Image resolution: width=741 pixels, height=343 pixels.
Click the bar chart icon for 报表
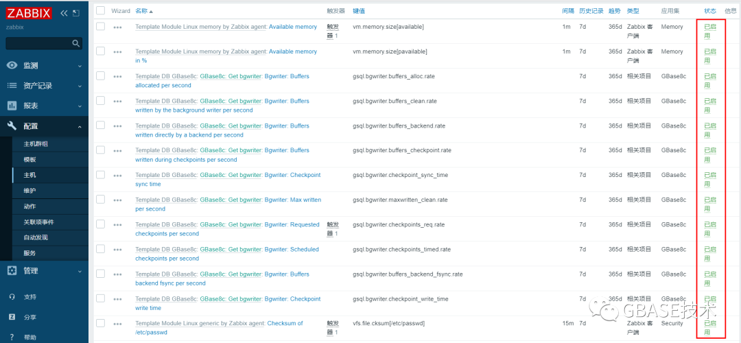click(12, 106)
